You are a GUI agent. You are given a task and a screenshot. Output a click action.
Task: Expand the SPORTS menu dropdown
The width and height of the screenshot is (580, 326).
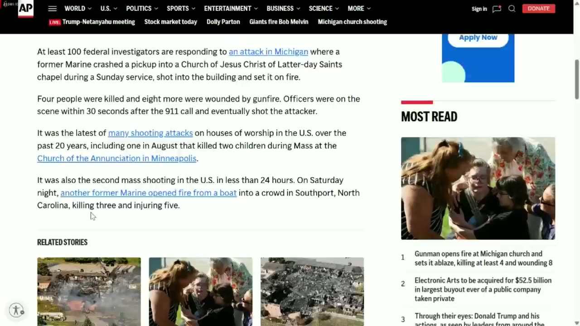tap(181, 9)
